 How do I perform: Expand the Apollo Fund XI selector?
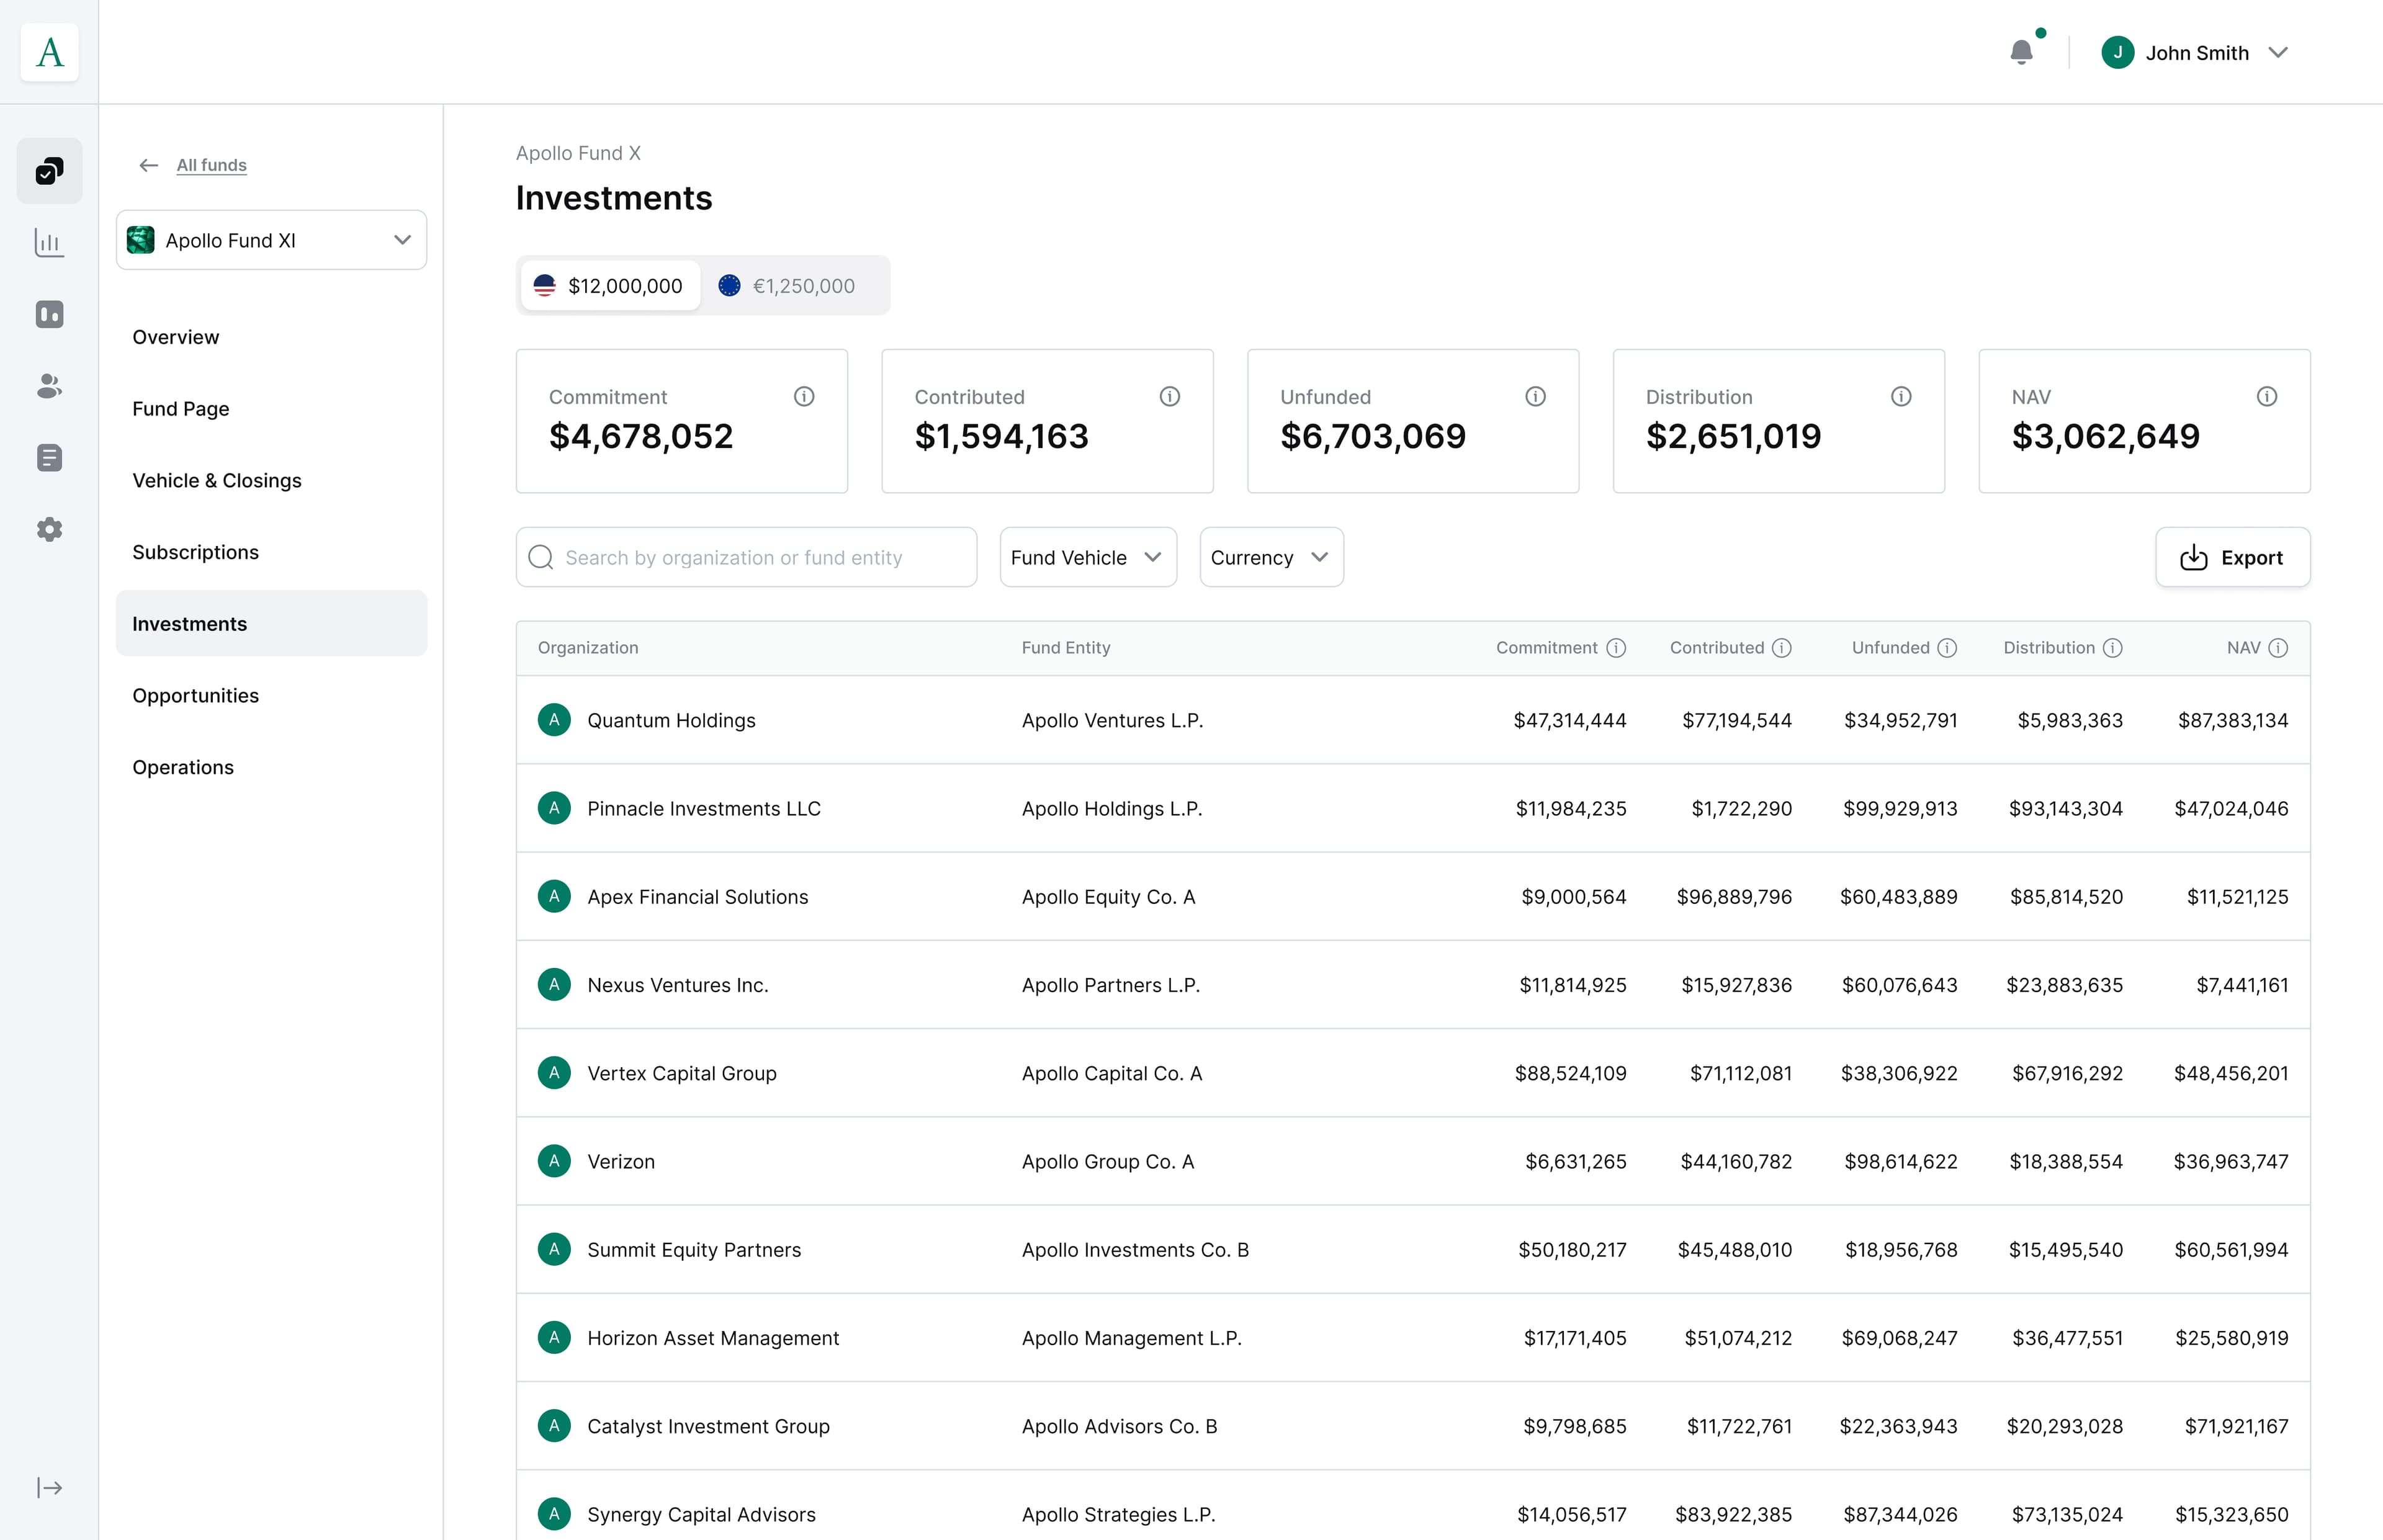pos(271,240)
